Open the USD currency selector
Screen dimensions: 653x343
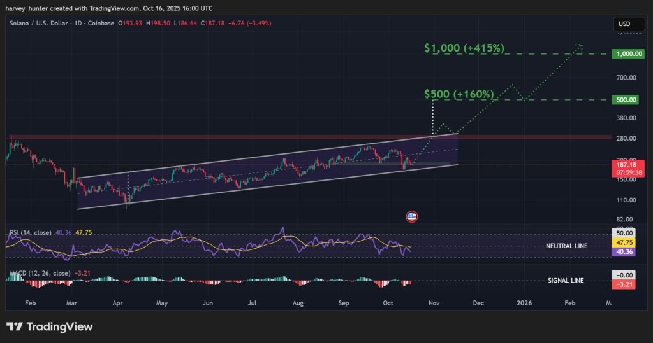(624, 24)
